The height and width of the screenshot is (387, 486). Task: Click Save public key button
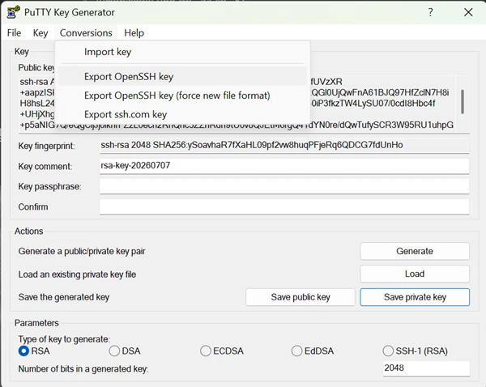pos(301,297)
